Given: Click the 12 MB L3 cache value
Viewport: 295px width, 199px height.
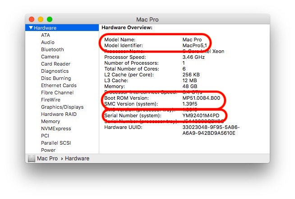Looking at the screenshot, I should point(189,80).
